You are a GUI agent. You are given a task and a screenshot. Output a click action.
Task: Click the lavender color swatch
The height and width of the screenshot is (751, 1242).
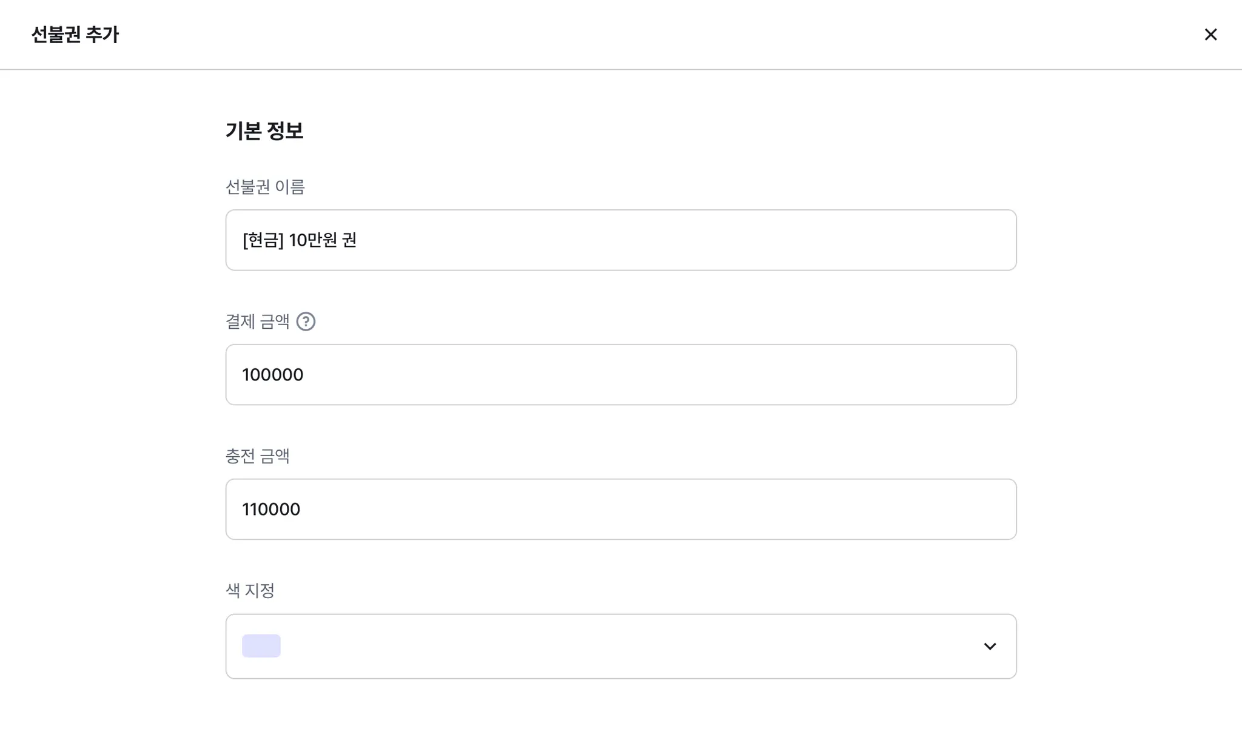click(261, 646)
